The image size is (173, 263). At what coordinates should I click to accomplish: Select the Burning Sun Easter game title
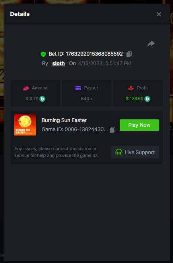coord(64,120)
